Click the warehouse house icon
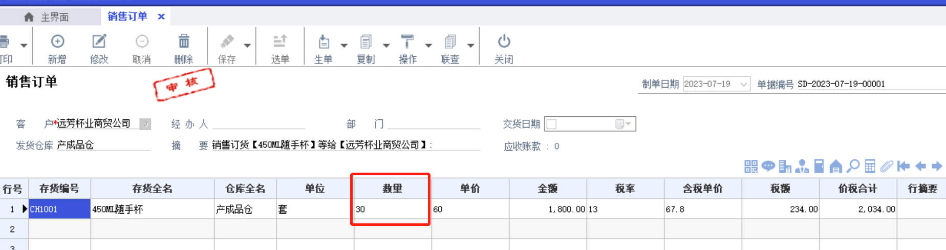946x250 pixels. (836, 166)
